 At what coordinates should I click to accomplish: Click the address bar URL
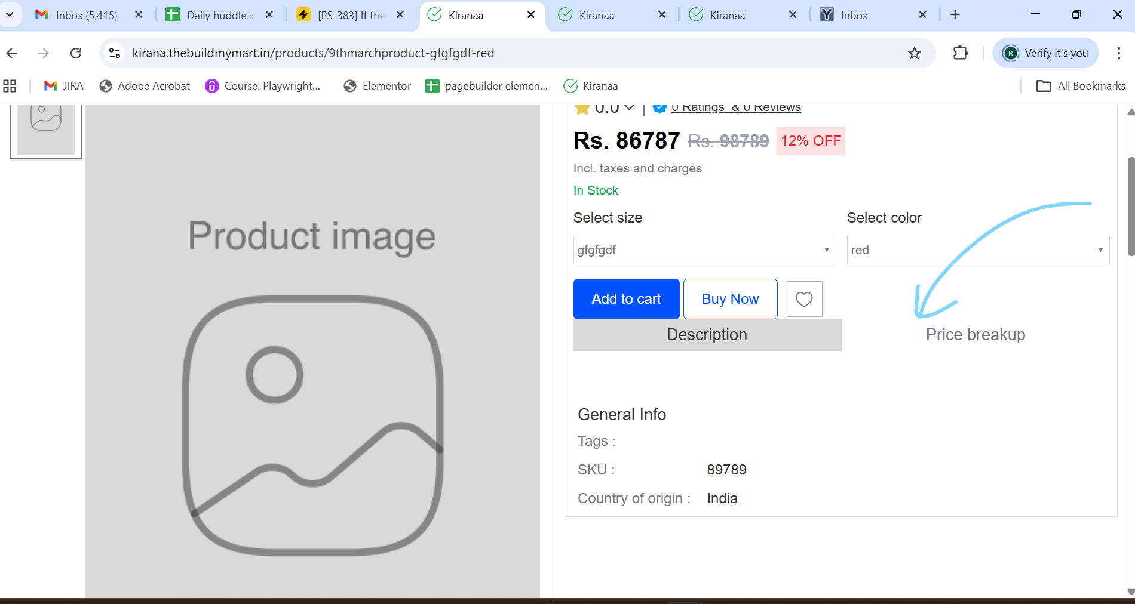tap(313, 53)
